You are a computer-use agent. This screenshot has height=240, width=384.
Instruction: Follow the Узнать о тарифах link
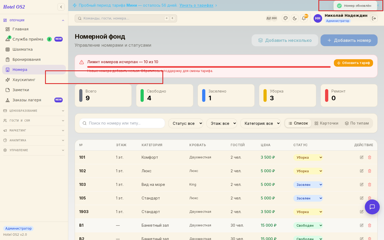[197, 5]
